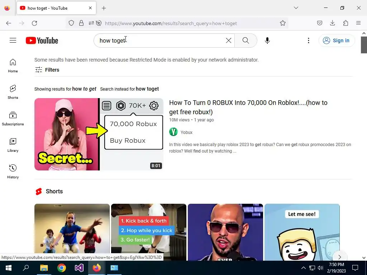Open Shorts in the sidebar

point(13,92)
